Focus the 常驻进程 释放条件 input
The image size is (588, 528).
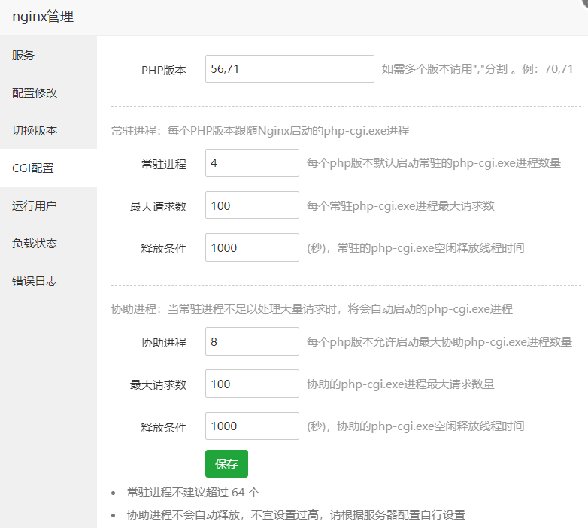coord(252,247)
